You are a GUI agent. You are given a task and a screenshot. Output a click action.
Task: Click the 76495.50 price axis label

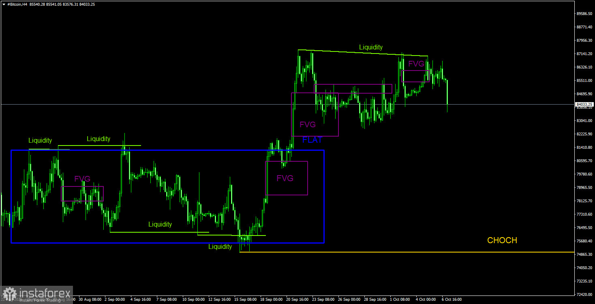(x=584, y=227)
